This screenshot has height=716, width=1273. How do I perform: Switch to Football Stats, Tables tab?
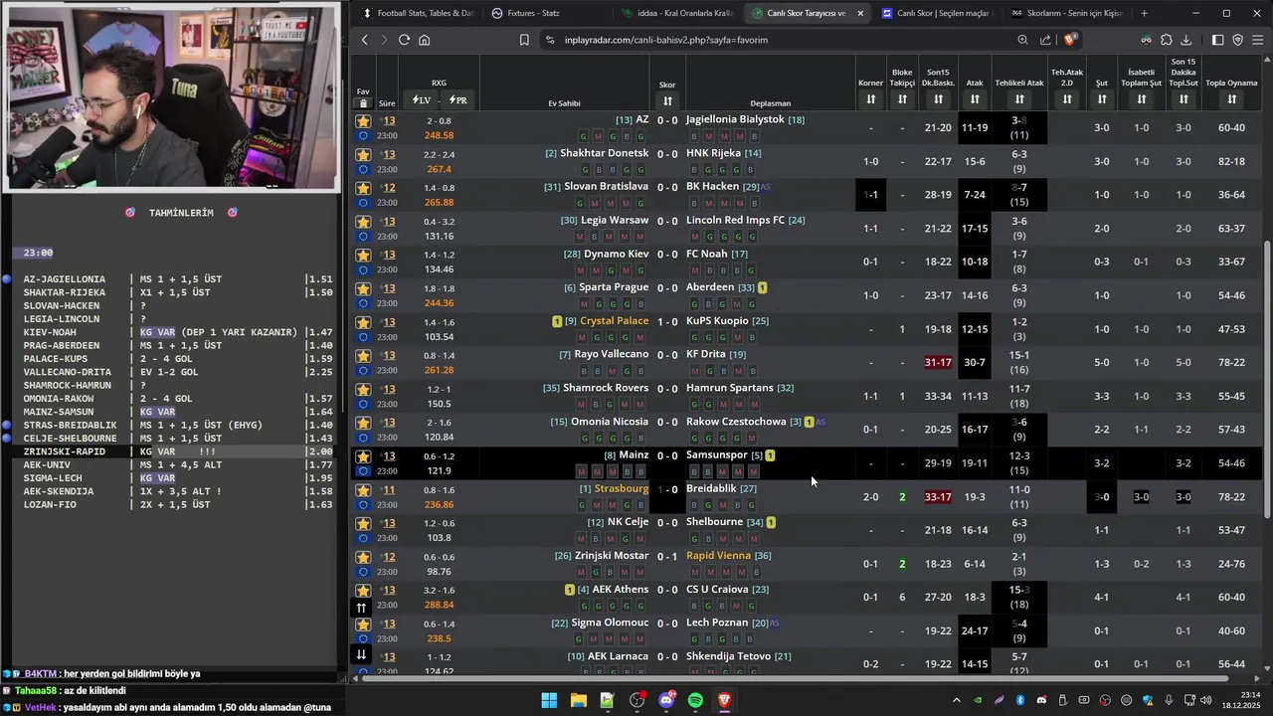(x=418, y=13)
